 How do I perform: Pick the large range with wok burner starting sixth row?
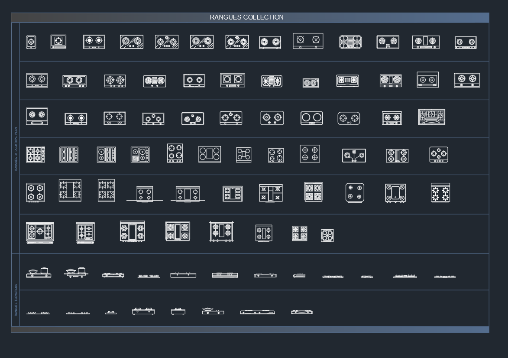pyautogui.click(x=40, y=233)
